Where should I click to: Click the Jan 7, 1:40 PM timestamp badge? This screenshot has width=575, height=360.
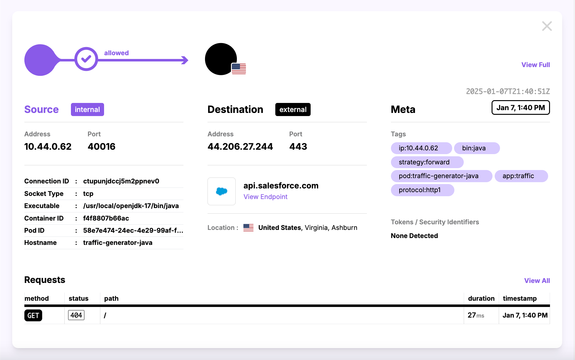pos(520,108)
